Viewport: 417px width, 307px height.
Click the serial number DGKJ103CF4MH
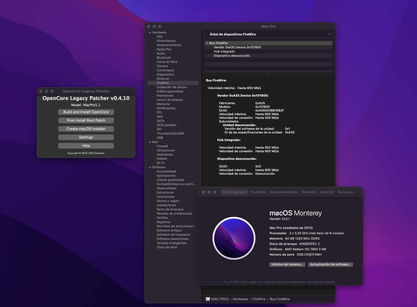309,255
